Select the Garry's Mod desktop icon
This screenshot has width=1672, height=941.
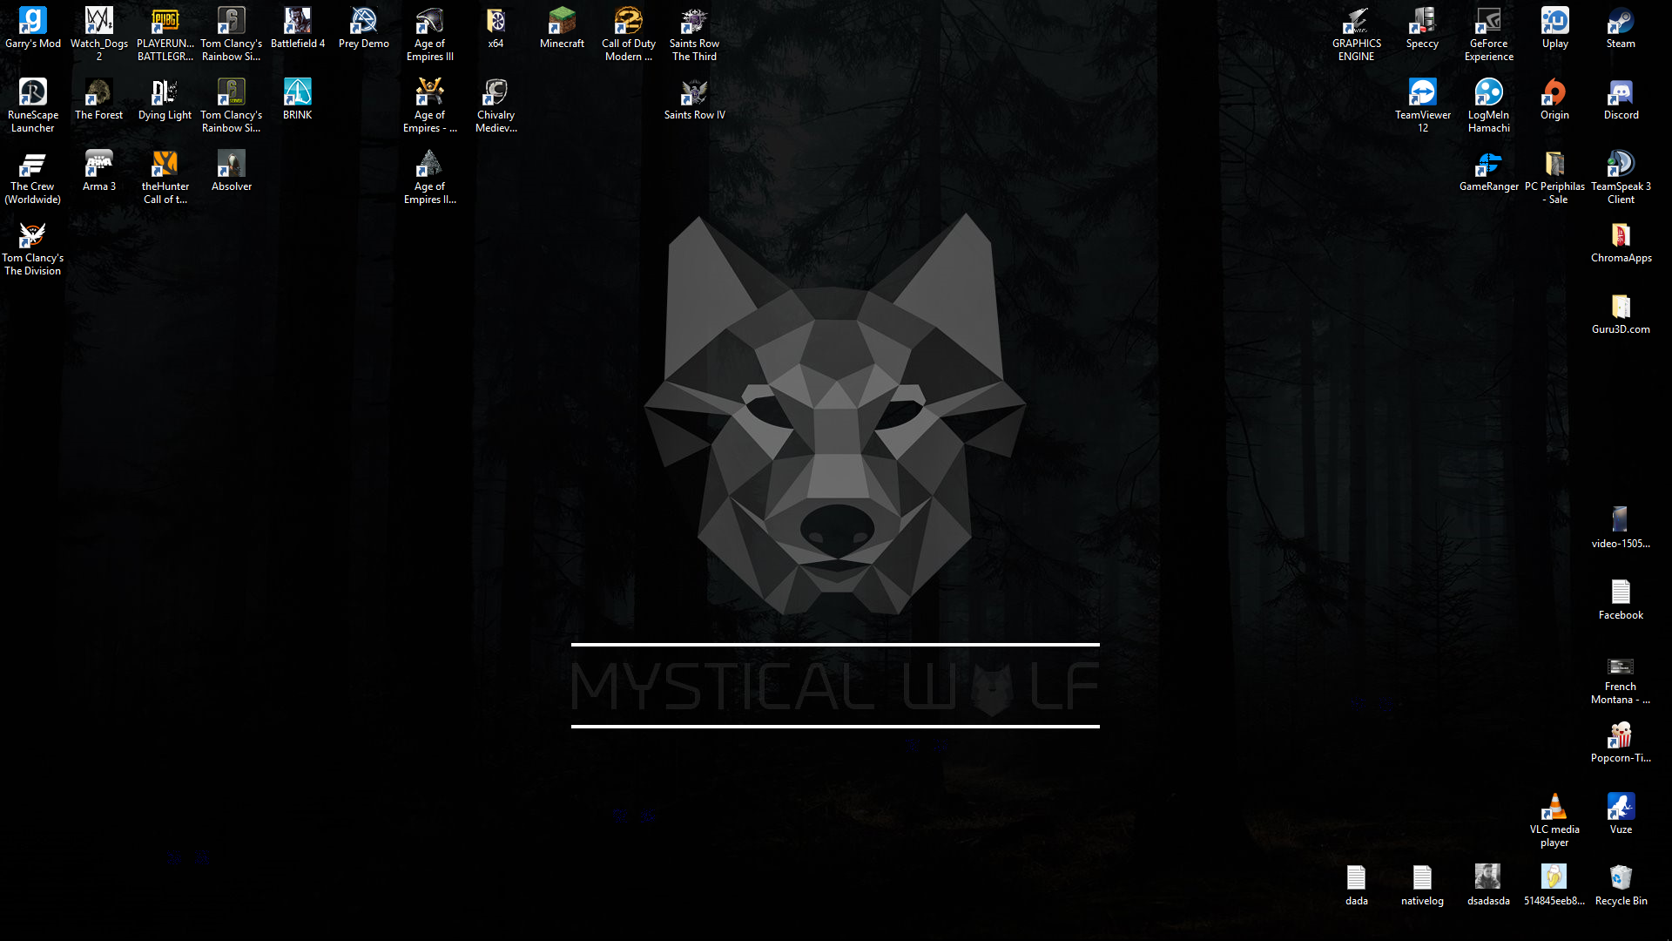point(33,21)
